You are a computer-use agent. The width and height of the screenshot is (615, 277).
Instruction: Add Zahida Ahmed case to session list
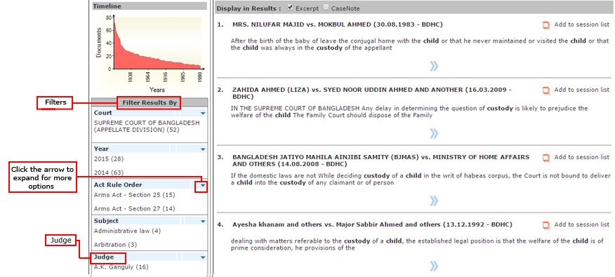pyautogui.click(x=576, y=90)
